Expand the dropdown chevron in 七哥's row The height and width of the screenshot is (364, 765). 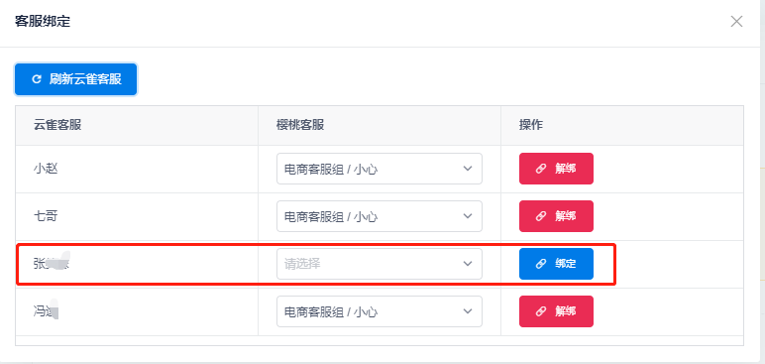click(468, 216)
